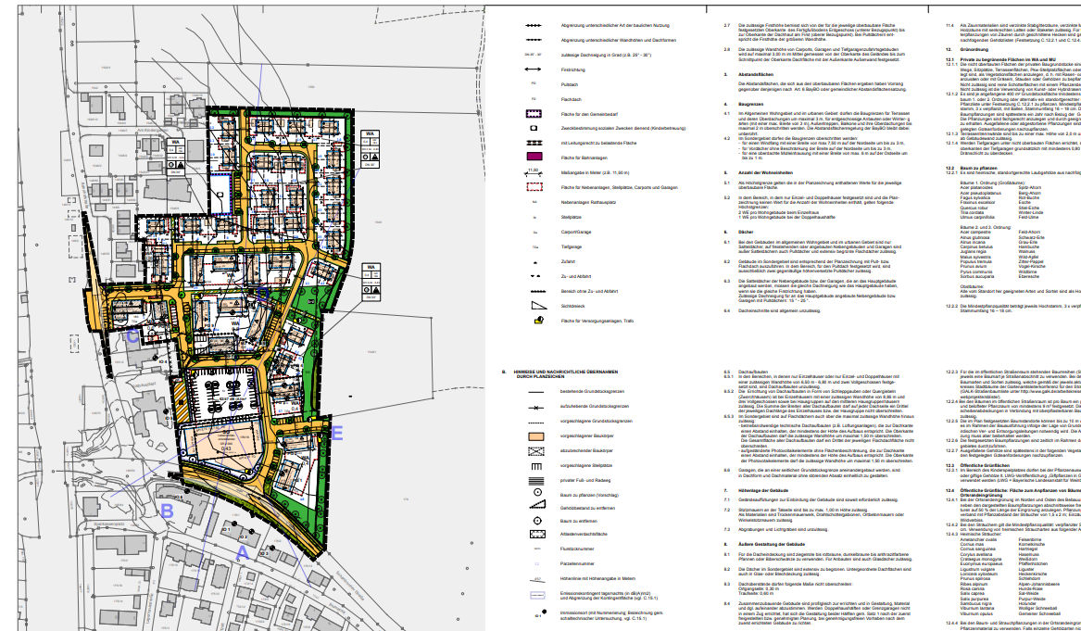Image resolution: width=1081 pixels, height=631 pixels.
Task: Click the 11,50 dimension legend symbol
Action: (x=534, y=172)
